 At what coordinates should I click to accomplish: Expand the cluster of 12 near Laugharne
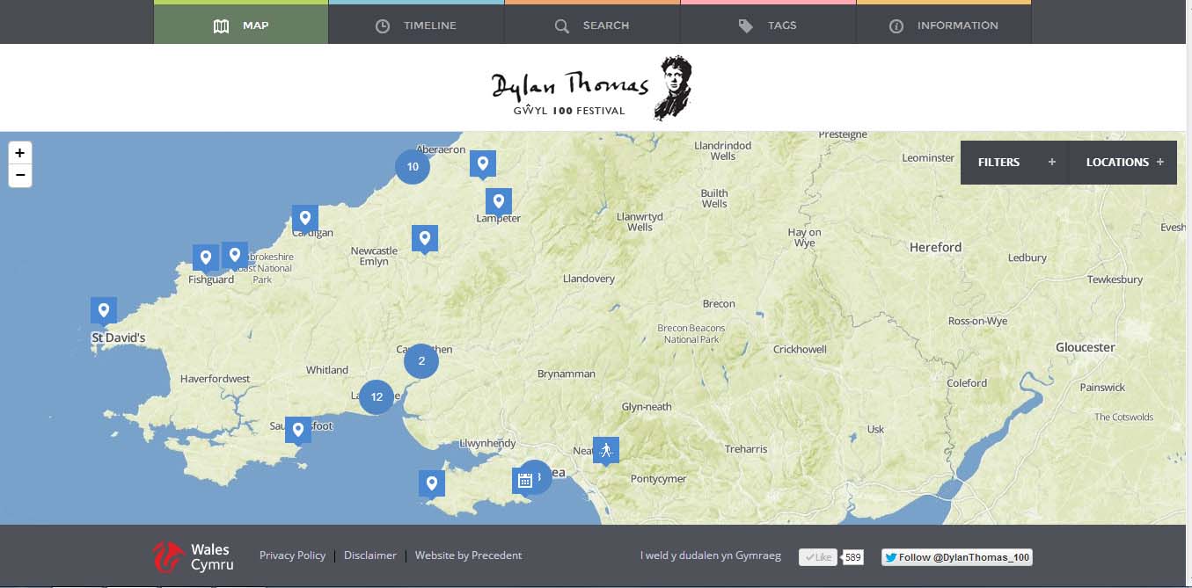pyautogui.click(x=377, y=396)
